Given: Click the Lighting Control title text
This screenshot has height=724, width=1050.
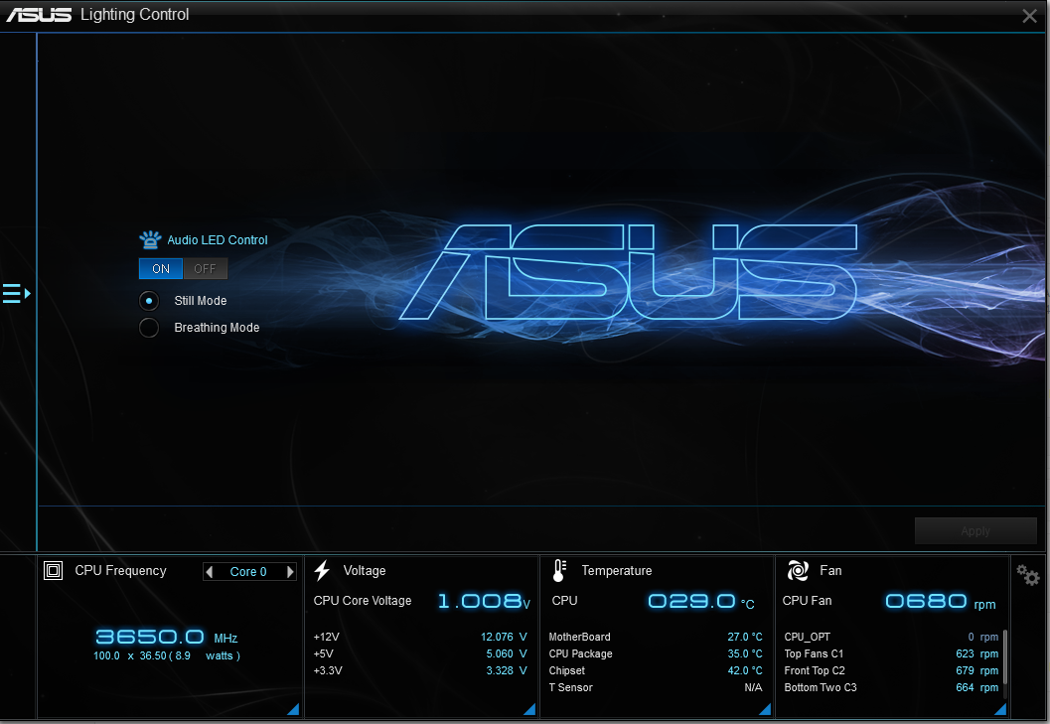Looking at the screenshot, I should coord(134,15).
